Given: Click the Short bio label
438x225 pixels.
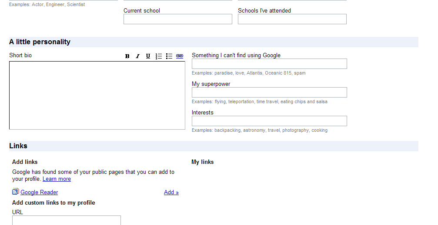Looking at the screenshot, I should pos(20,55).
